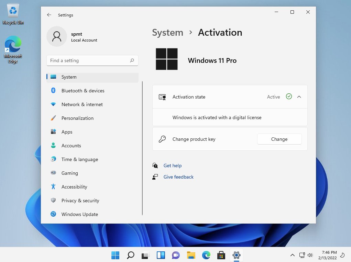Click the network icon in system tray
Image resolution: width=351 pixels, height=262 pixels.
[x=302, y=255]
